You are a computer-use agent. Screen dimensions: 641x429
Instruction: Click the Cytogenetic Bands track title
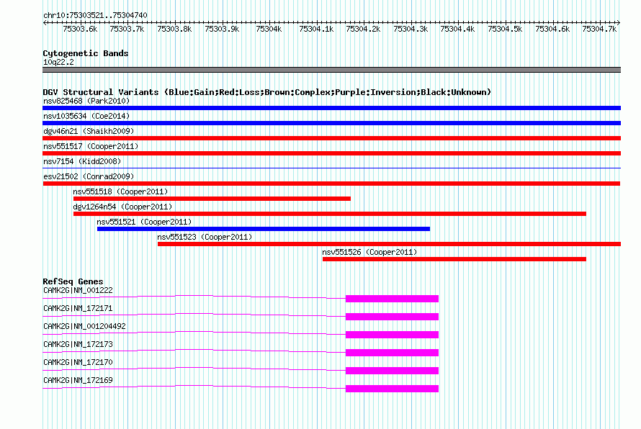[86, 53]
